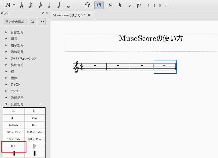Viewport: 218px width, 158px height.
Task: Select voice 4
Action: click(166, 5)
